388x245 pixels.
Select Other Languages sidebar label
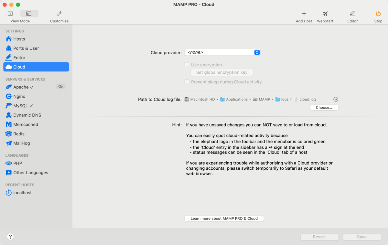point(31,173)
